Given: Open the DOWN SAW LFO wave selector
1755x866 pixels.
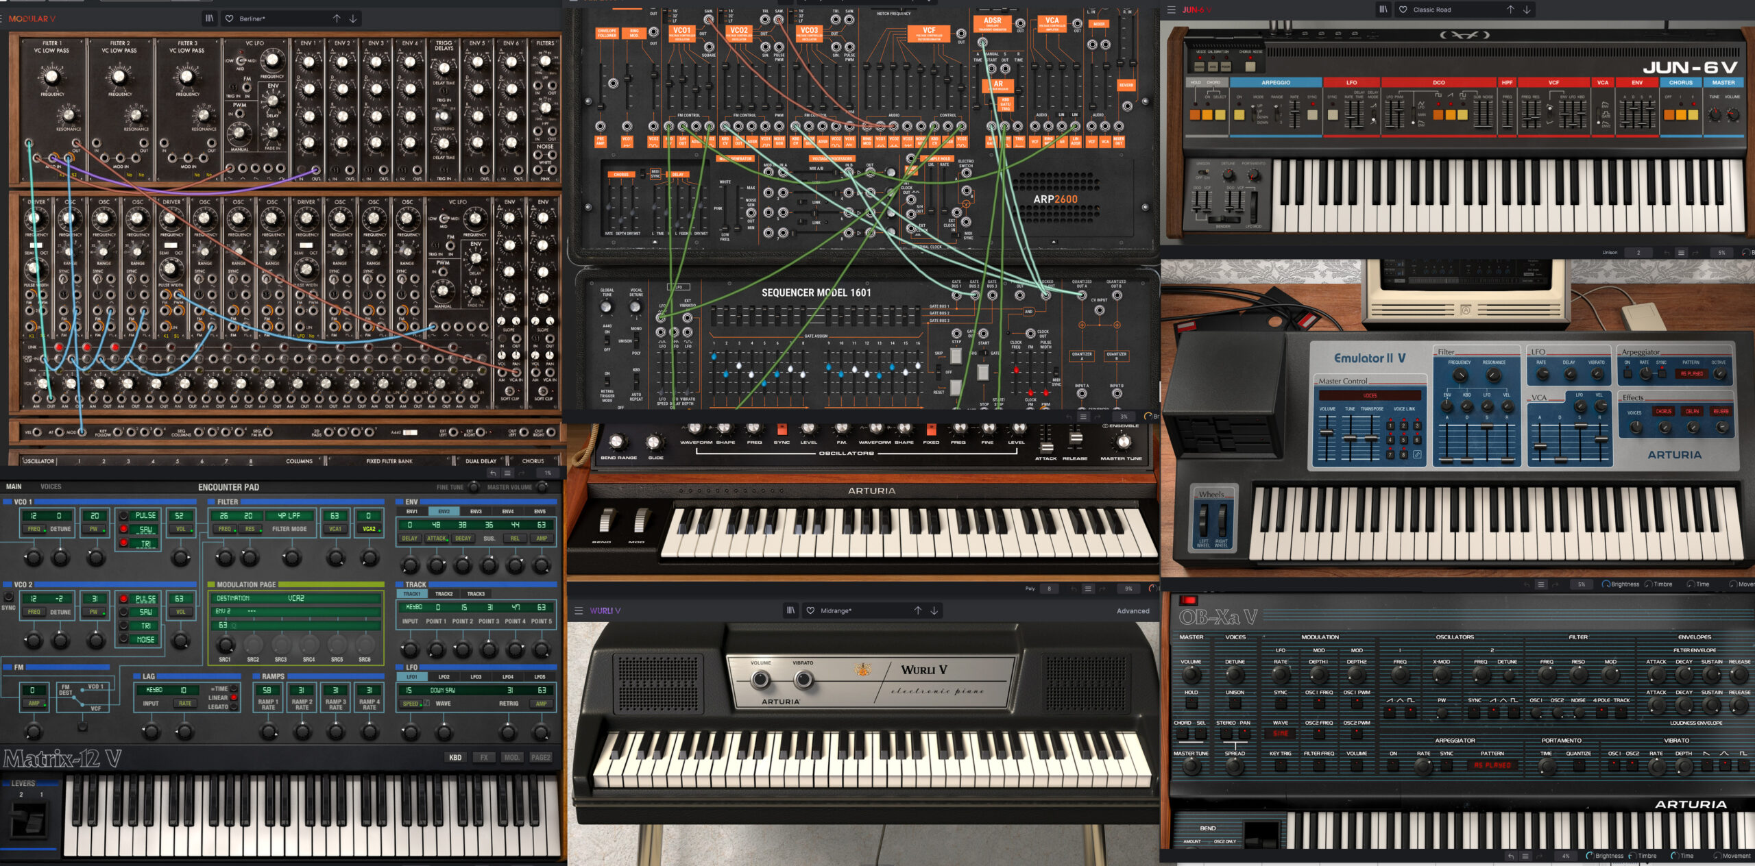Looking at the screenshot, I should click(x=442, y=690).
